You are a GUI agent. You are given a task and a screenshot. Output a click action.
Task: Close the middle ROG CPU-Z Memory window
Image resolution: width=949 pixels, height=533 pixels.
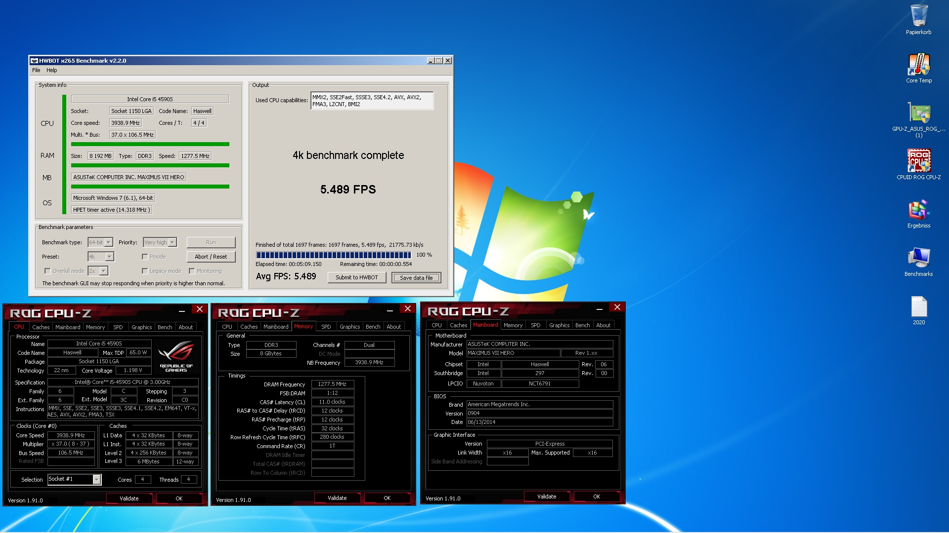click(407, 309)
